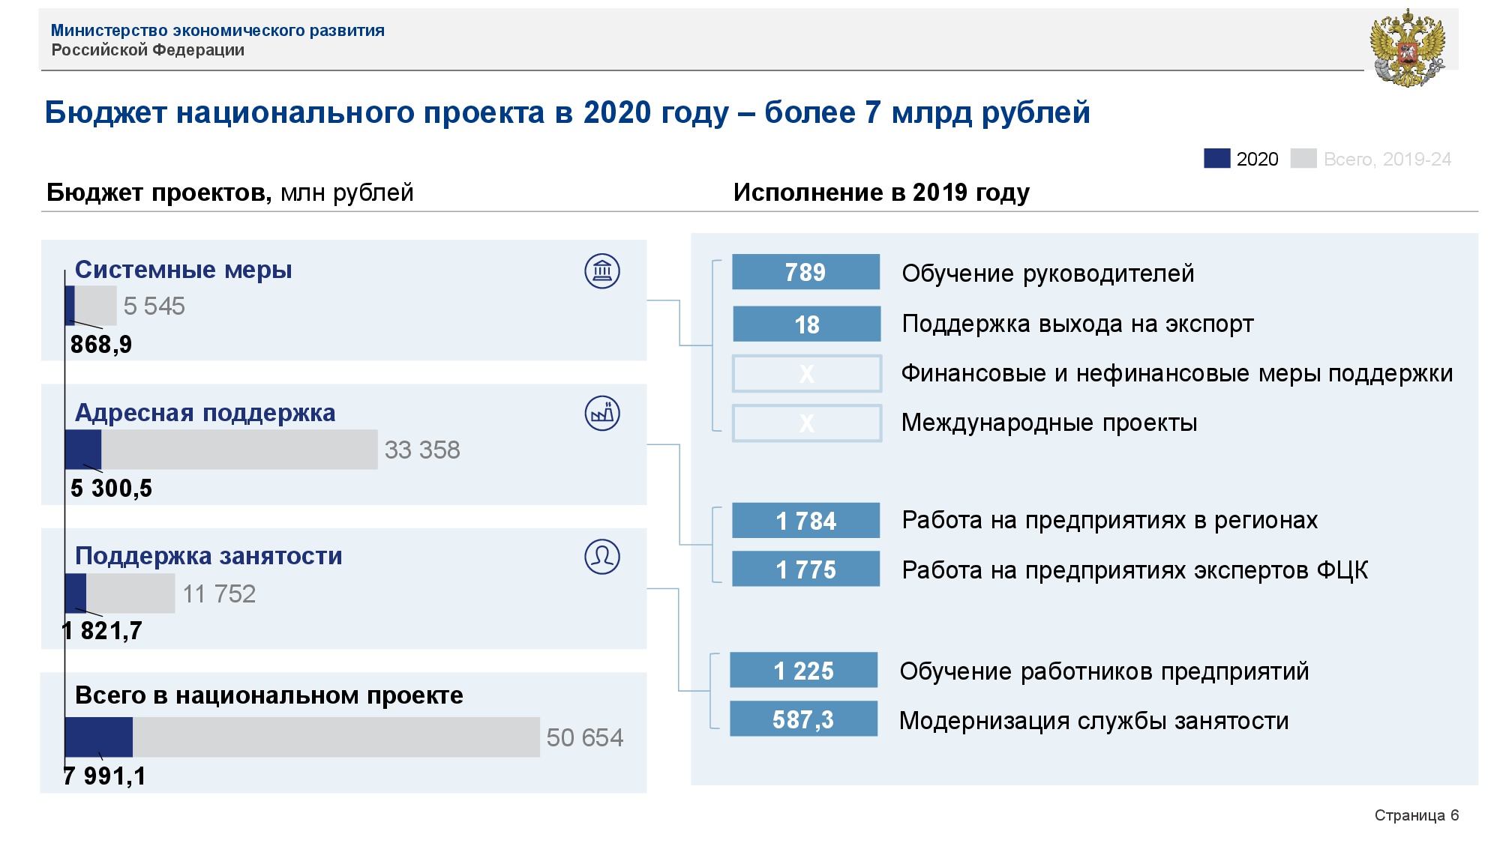Click the Адресная поддержка title
This screenshot has height=843, width=1500.
point(205,413)
